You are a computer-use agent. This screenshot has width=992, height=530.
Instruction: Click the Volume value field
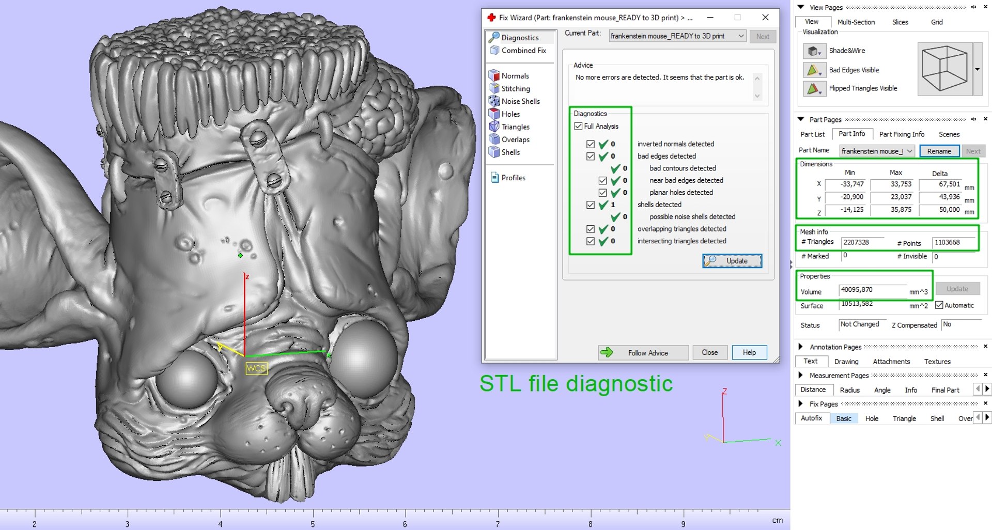point(872,290)
